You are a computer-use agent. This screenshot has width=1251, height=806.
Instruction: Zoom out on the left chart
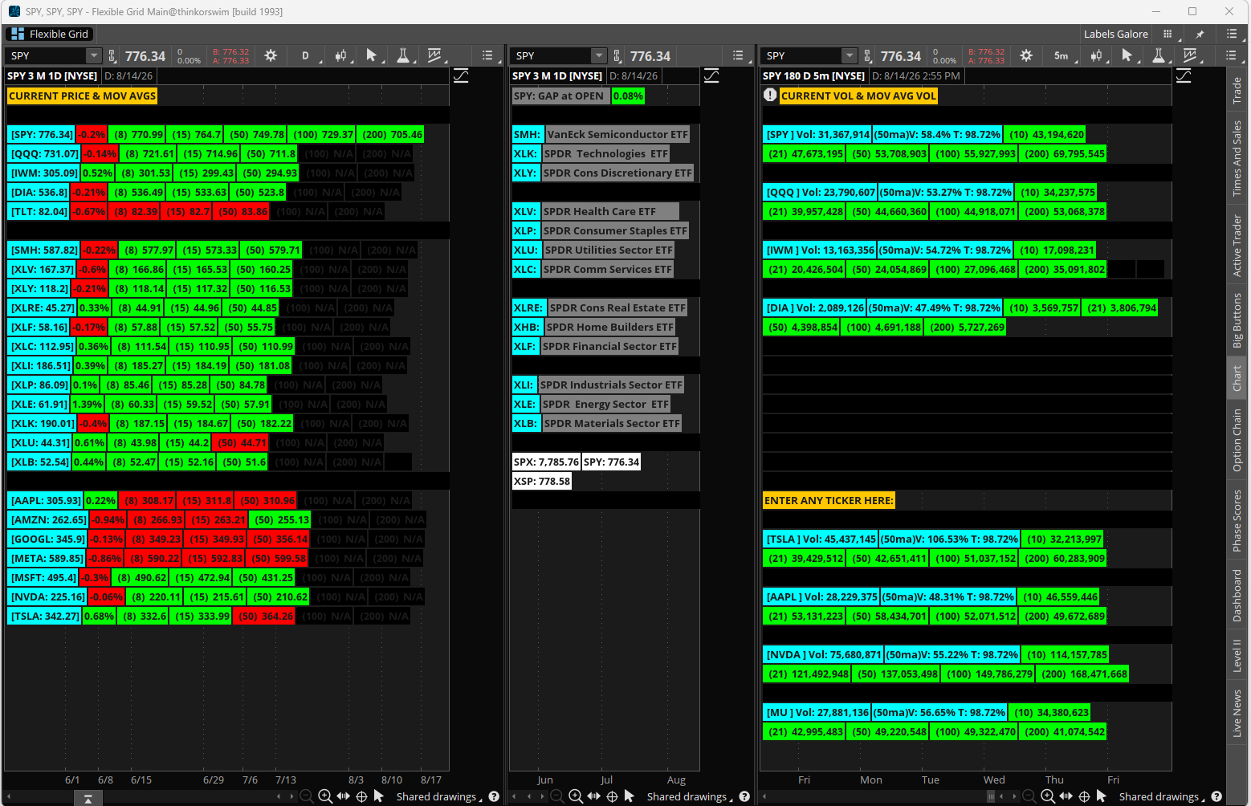(x=307, y=796)
